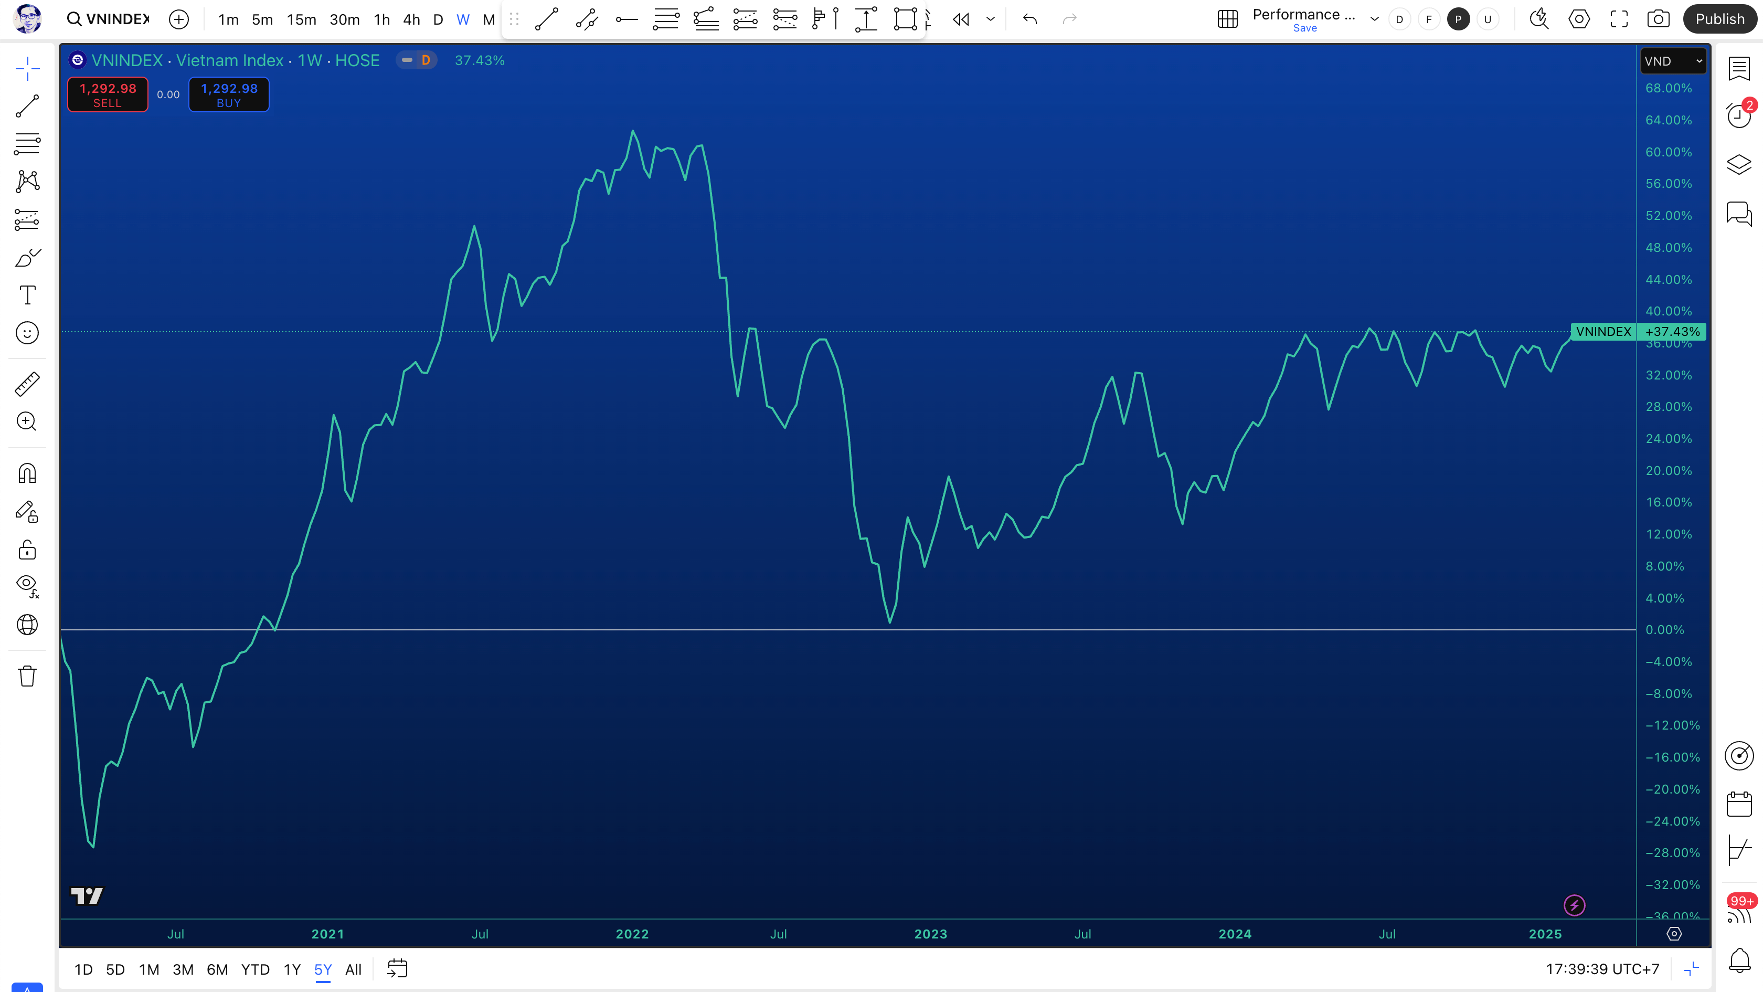The height and width of the screenshot is (992, 1763).
Task: Open the time zone 17:39:39 UTC+7 menu
Action: tap(1602, 969)
